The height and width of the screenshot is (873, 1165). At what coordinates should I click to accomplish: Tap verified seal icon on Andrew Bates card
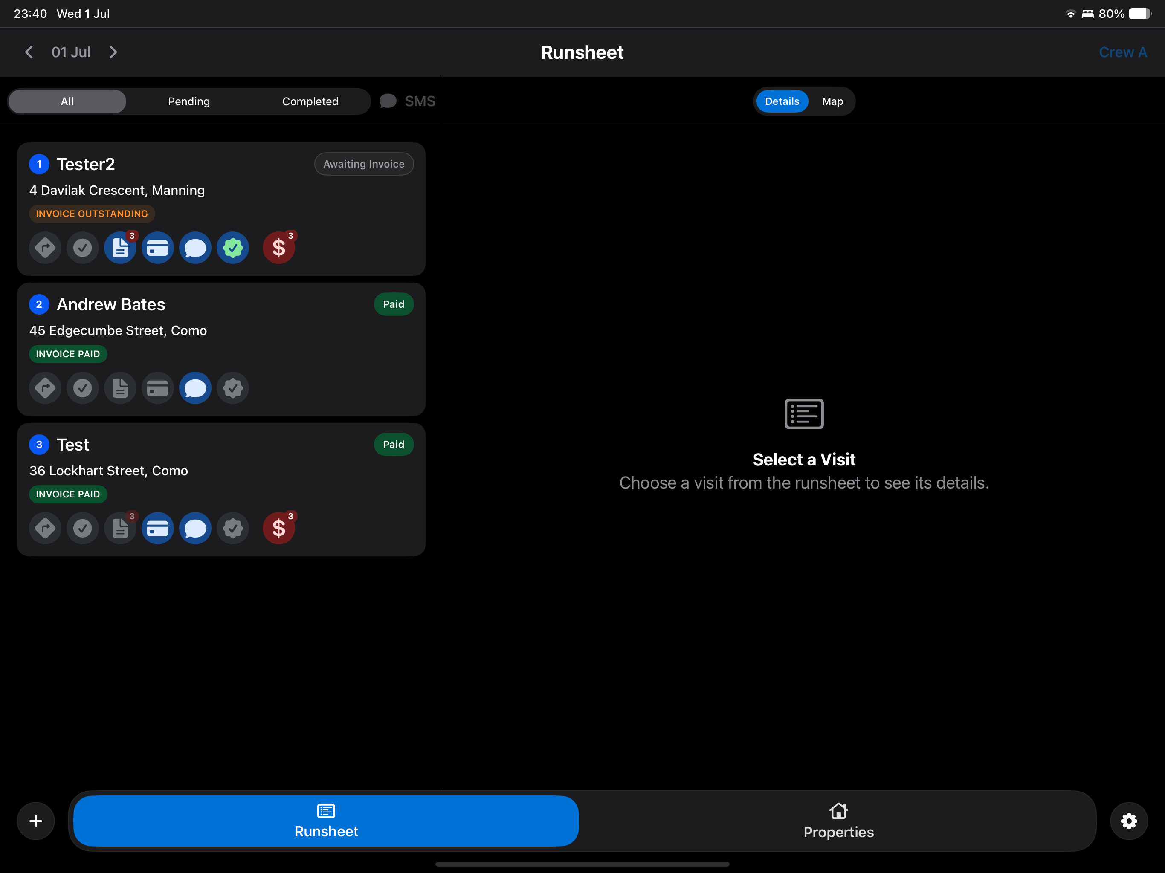coord(233,388)
